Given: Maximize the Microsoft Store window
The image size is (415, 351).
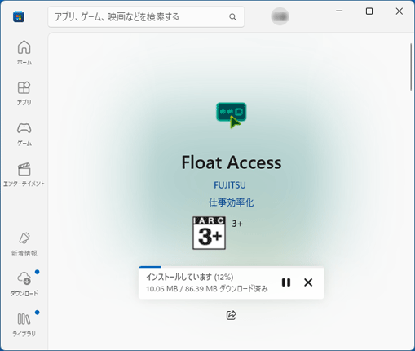Looking at the screenshot, I should (369, 11).
